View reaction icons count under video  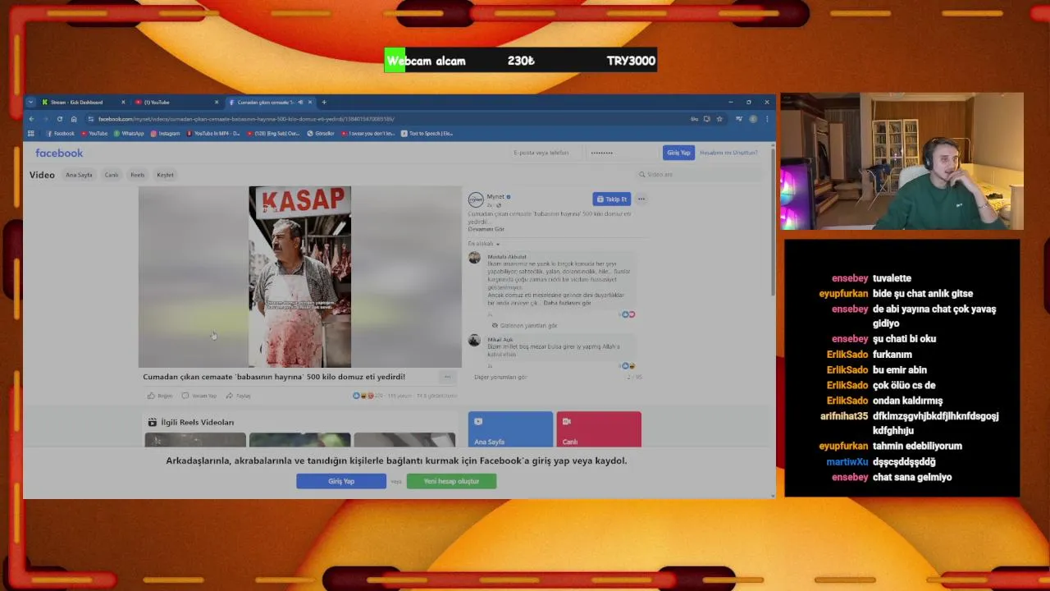pyautogui.click(x=367, y=396)
